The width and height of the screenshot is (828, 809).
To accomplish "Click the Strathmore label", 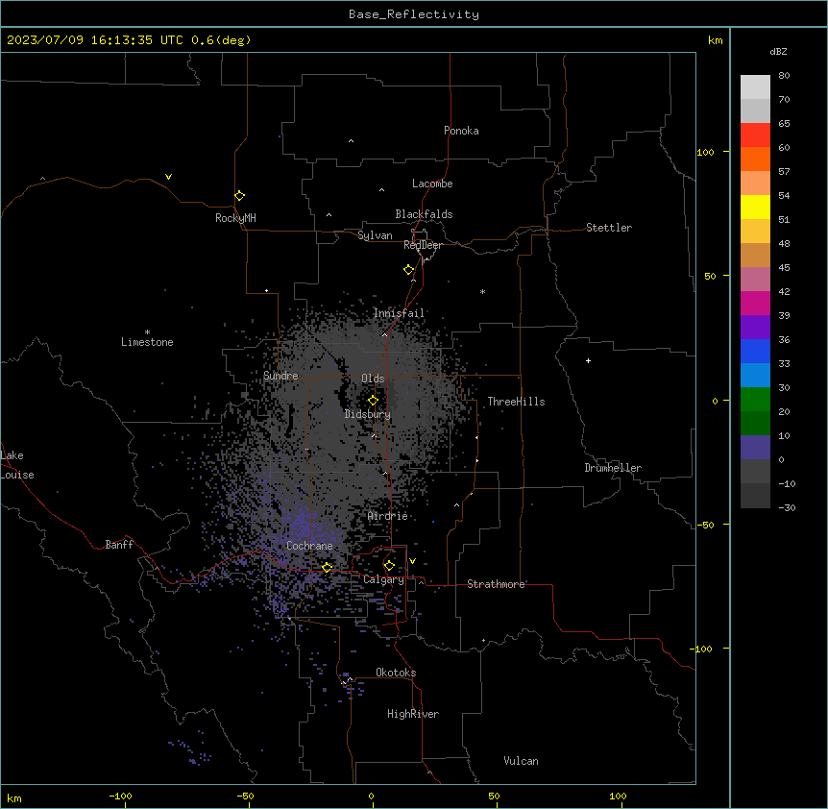I will 496,584.
